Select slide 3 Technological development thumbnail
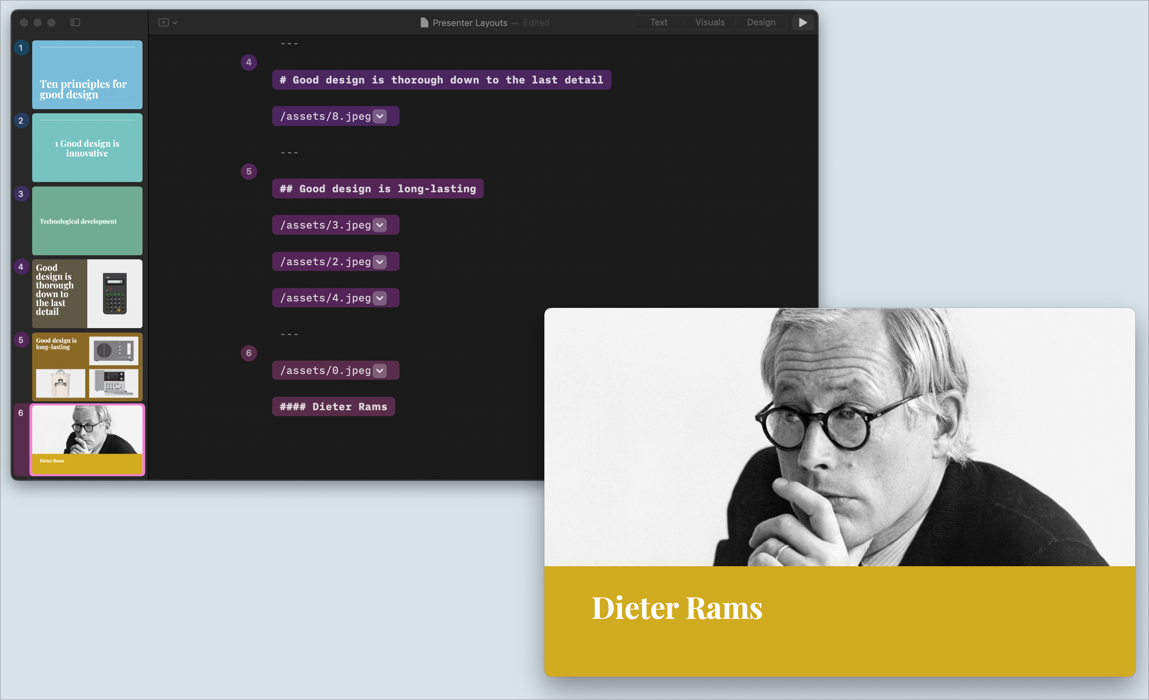 click(x=87, y=221)
